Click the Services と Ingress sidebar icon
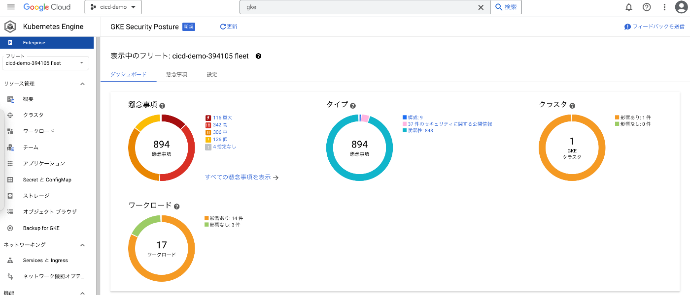 coord(10,261)
